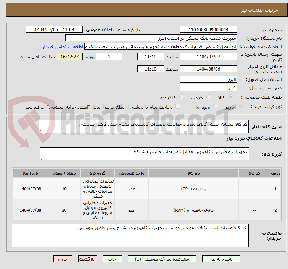288x269 pixels.
Task: Click the گروه کالا column header
Action: click(x=98, y=173)
